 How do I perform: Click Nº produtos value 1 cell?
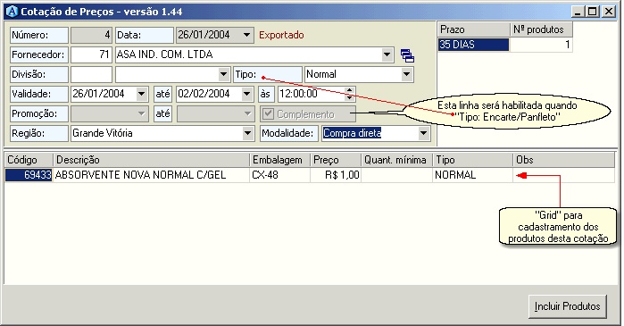click(541, 45)
